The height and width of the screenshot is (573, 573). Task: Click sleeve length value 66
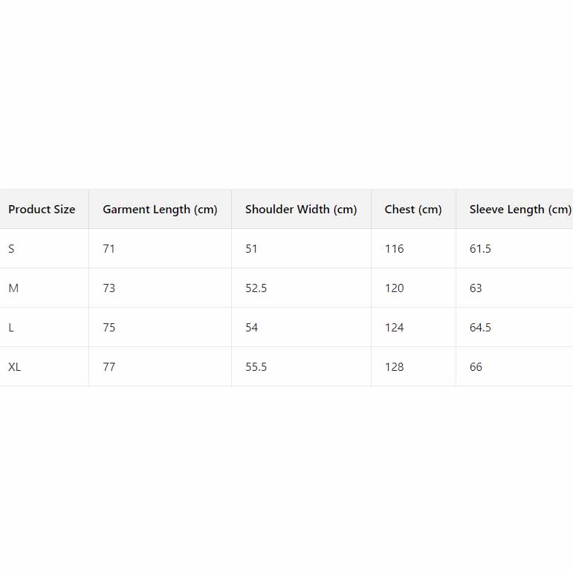point(476,367)
